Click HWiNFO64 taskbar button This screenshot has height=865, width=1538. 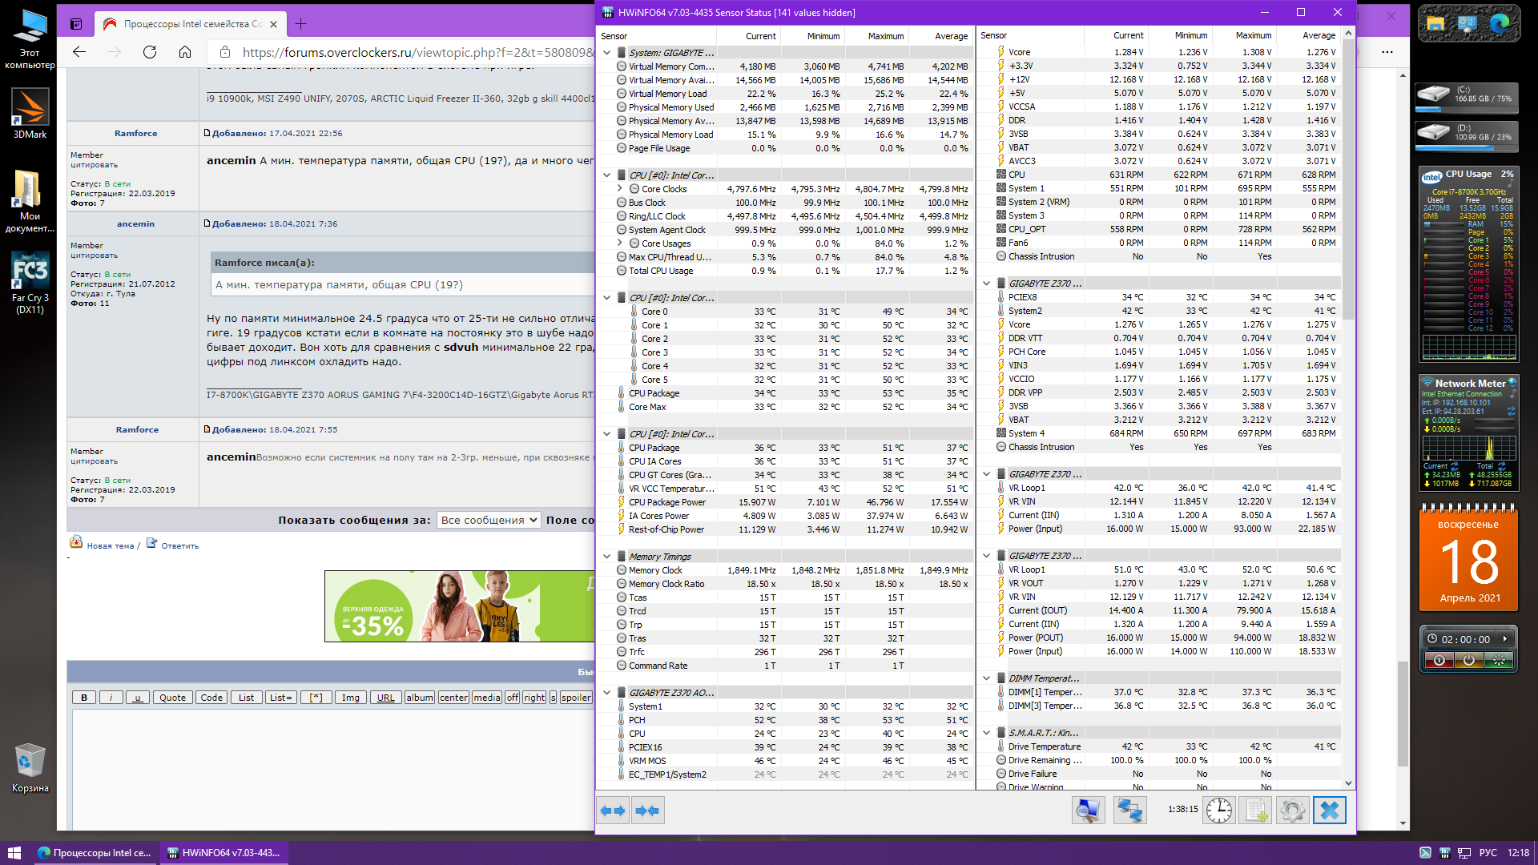tap(224, 853)
